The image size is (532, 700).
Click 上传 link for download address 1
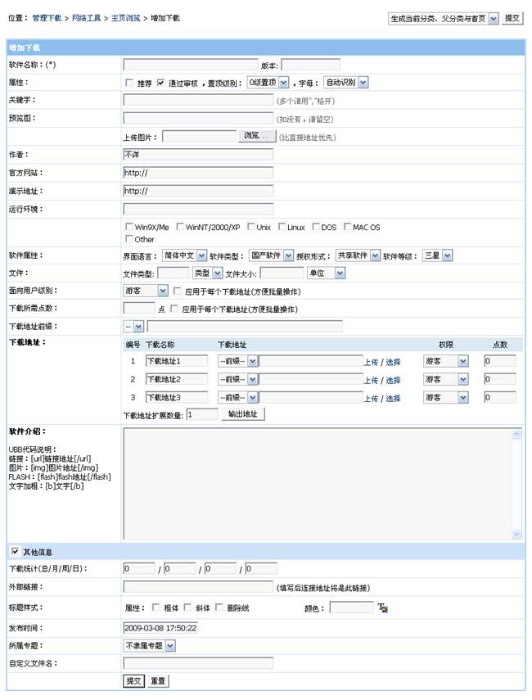[371, 361]
